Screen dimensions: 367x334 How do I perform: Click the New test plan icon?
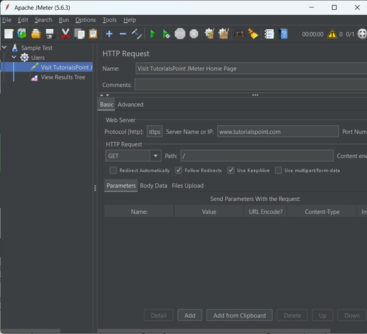9,34
